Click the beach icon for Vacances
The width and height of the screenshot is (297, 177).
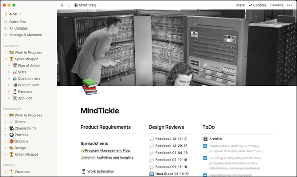(12, 172)
